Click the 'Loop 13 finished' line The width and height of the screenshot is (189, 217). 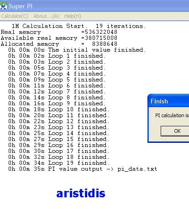59,127
